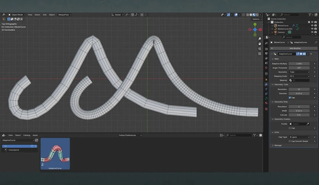Viewport: 319px width, 185px height.
Task: Click the asset browser search field
Action: 238,135
